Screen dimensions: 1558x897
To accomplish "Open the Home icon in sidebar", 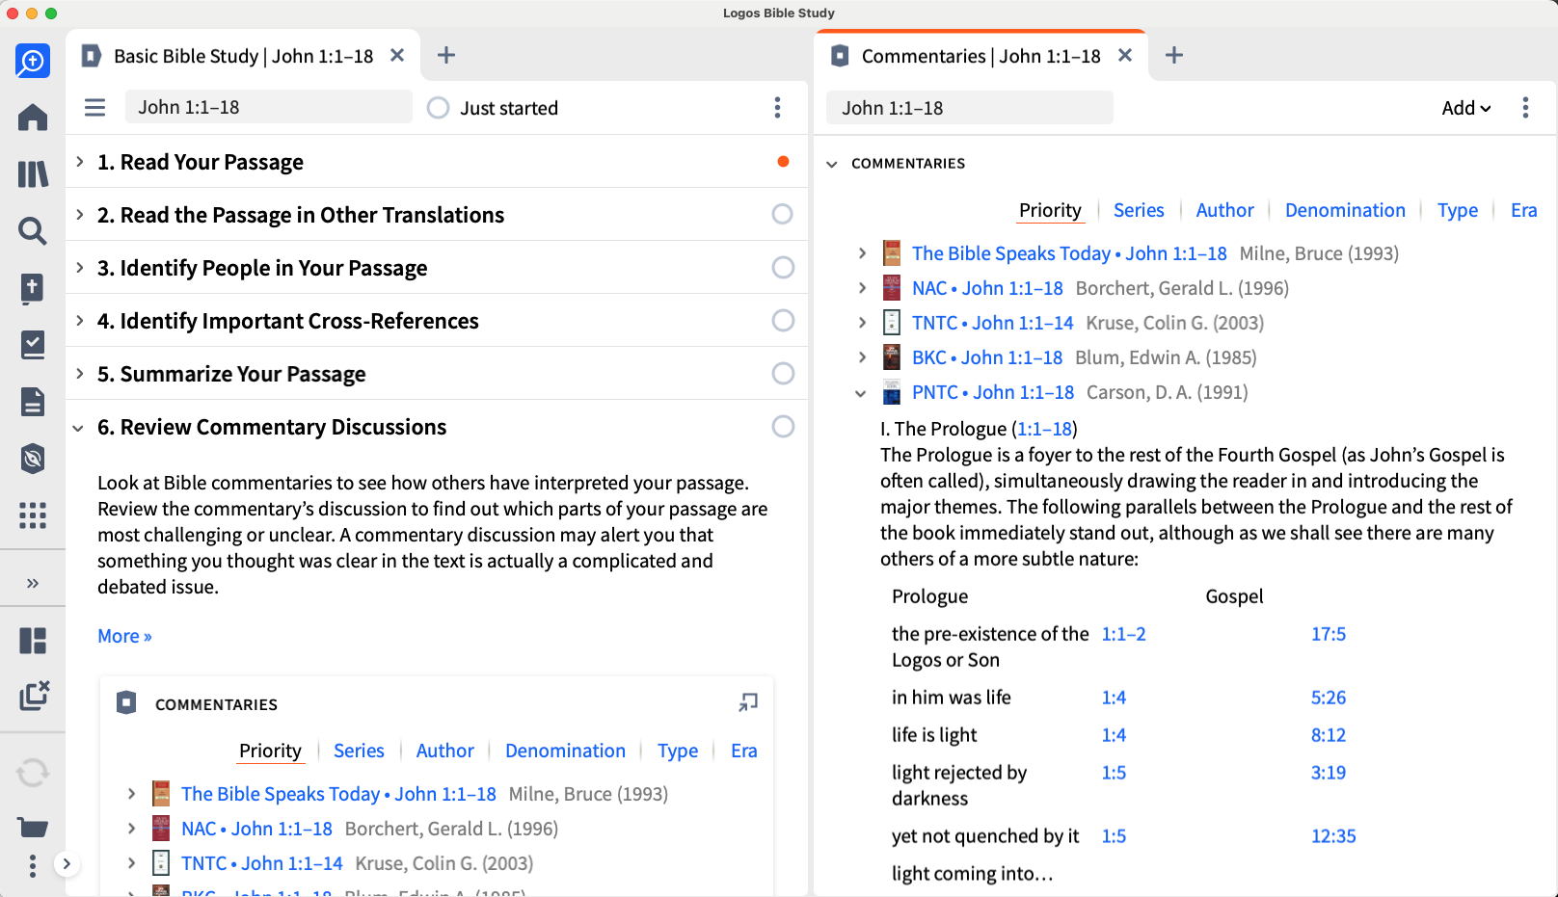I will pyautogui.click(x=33, y=118).
